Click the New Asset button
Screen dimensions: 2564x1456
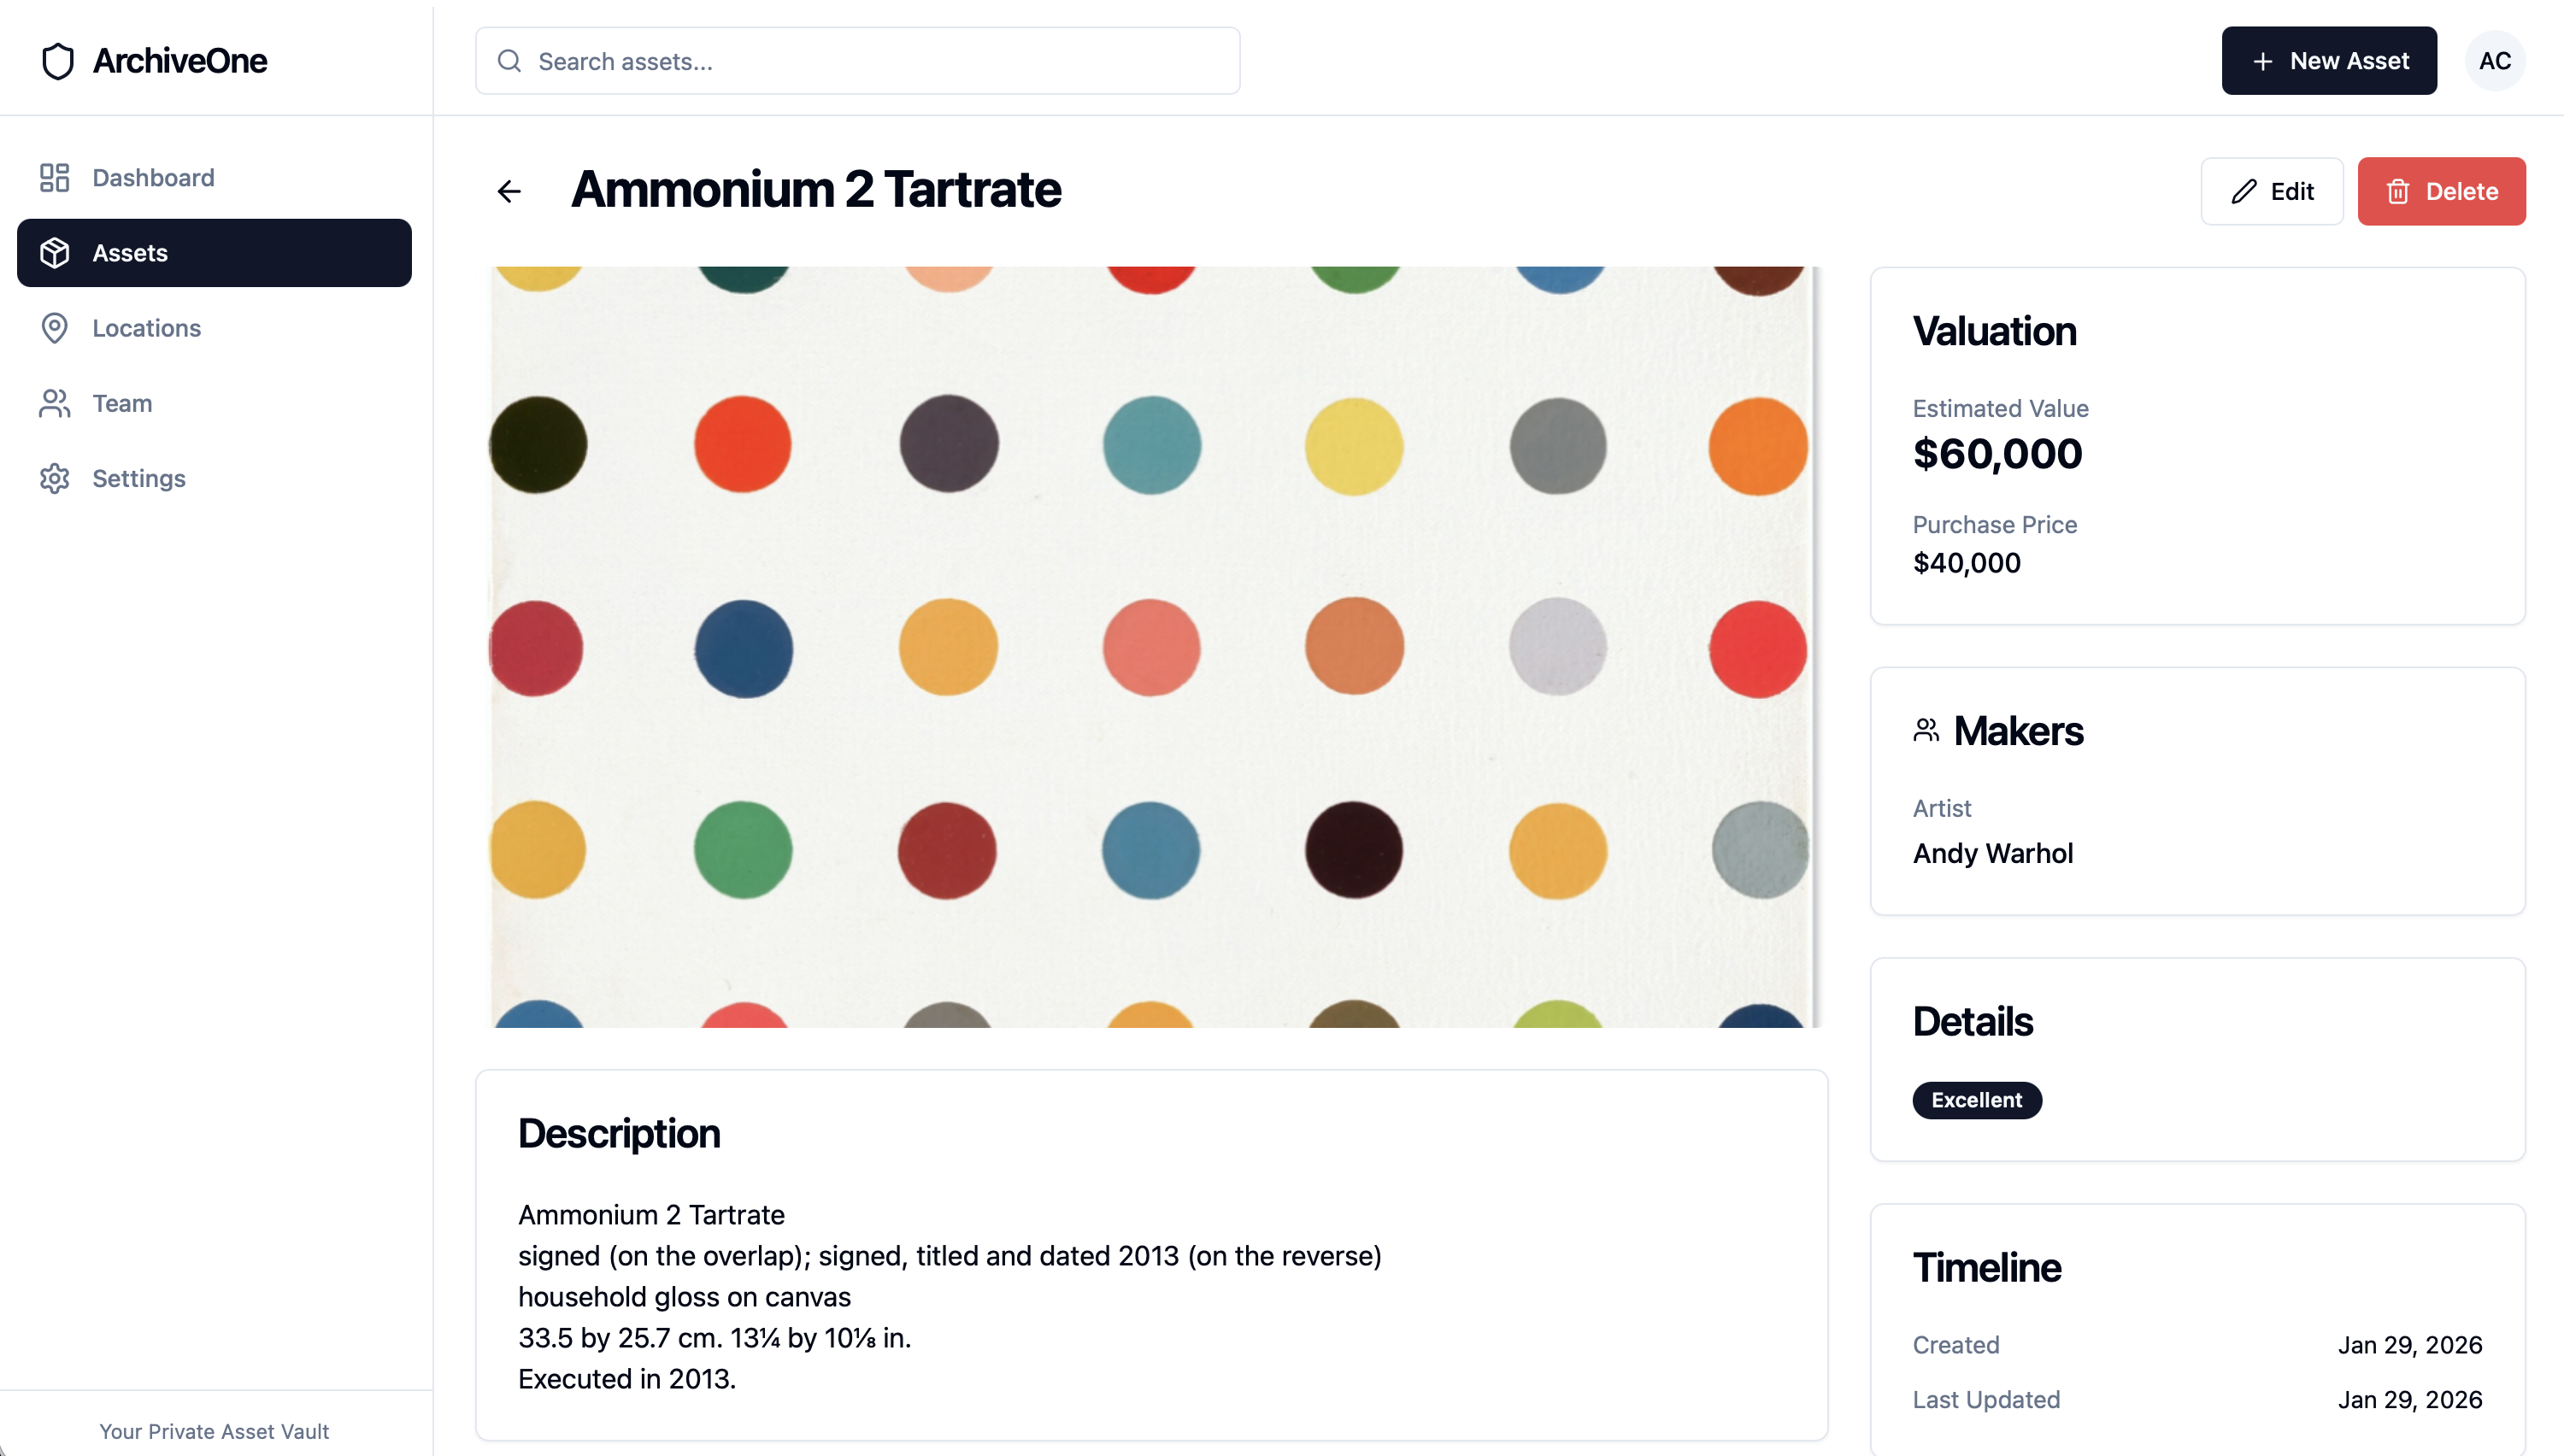click(x=2329, y=60)
